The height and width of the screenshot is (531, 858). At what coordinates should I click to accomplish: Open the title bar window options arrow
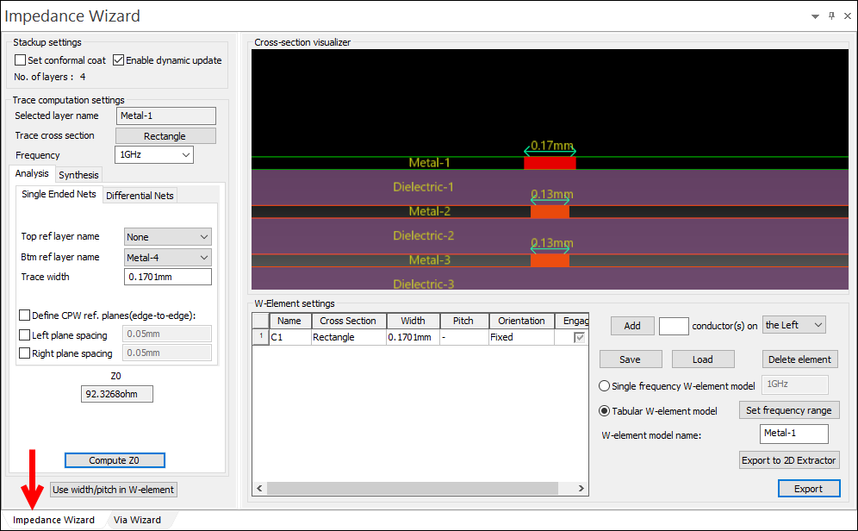(x=813, y=16)
